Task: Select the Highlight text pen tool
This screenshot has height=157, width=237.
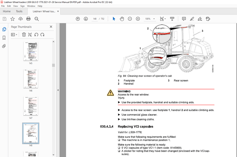Action: (192, 19)
